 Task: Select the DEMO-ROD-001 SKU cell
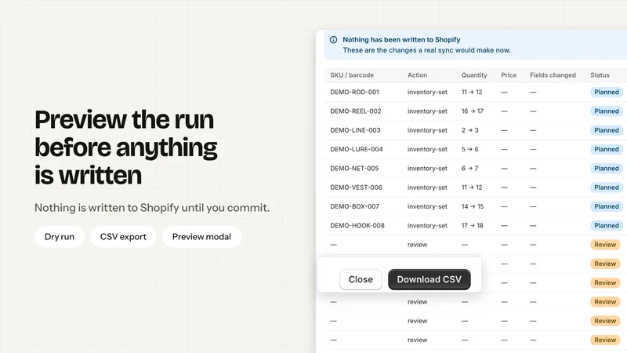[x=354, y=92]
